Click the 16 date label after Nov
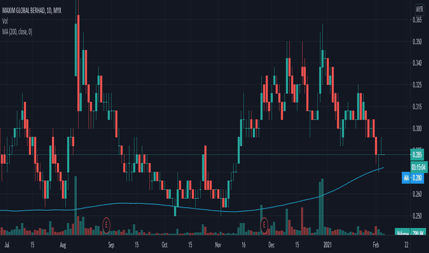 [x=243, y=245]
